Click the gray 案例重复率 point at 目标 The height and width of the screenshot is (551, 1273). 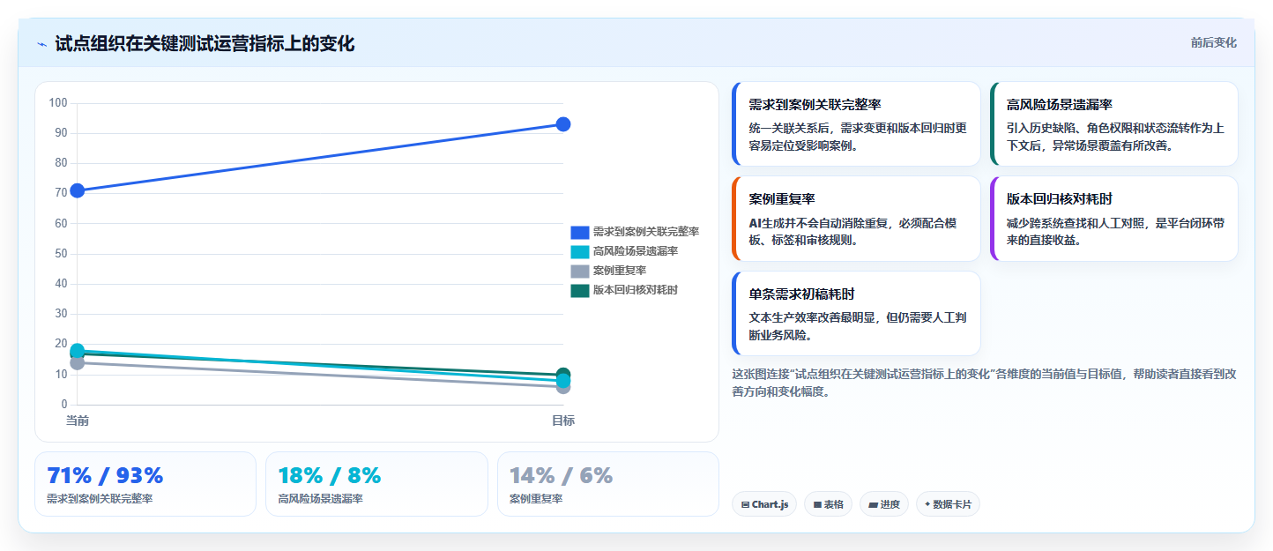563,386
